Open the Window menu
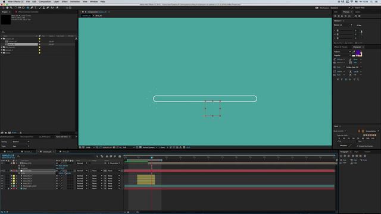Screen dimensions: 381x214 pyautogui.click(x=94, y=1)
